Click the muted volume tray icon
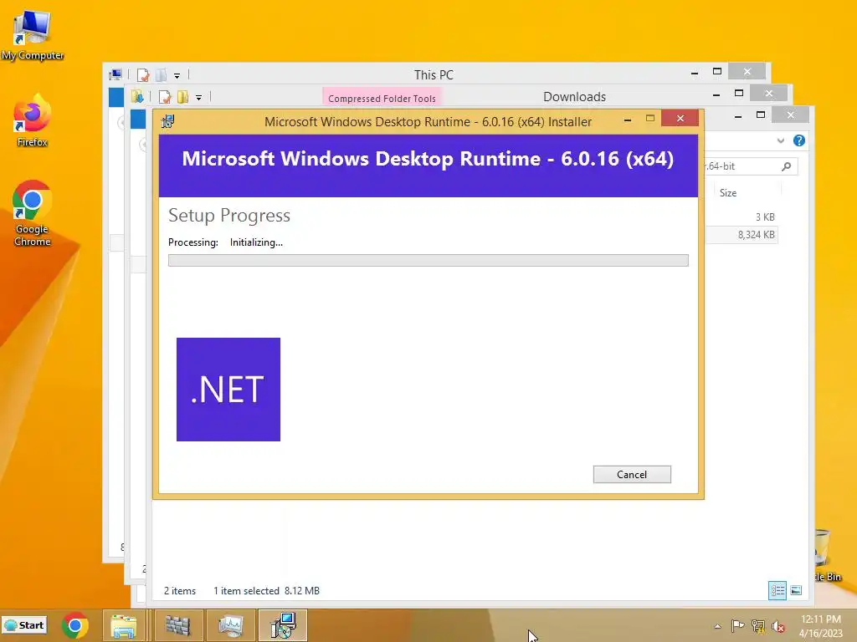Image resolution: width=857 pixels, height=642 pixels. (x=777, y=626)
